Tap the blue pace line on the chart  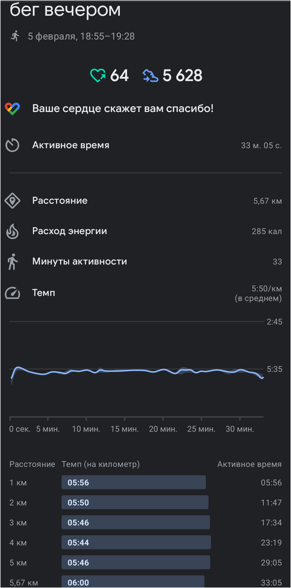[x=137, y=371]
